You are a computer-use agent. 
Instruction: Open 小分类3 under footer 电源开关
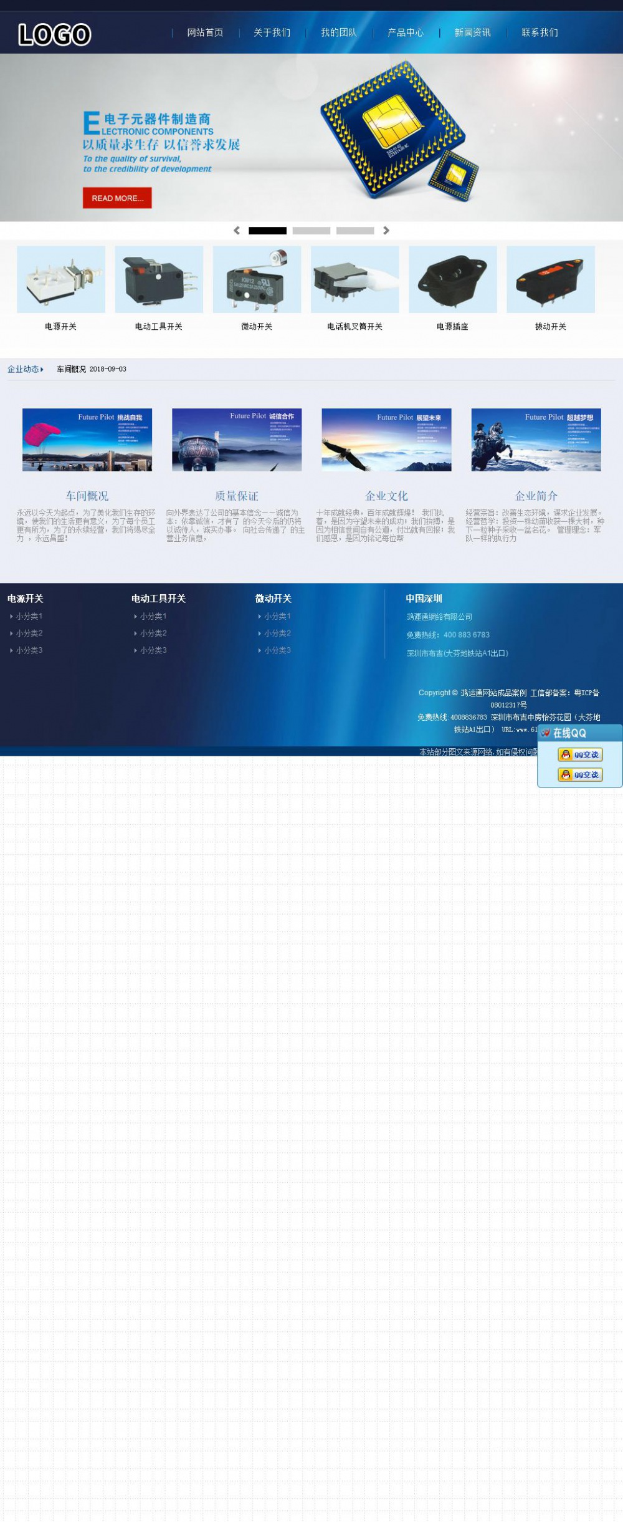coord(29,650)
